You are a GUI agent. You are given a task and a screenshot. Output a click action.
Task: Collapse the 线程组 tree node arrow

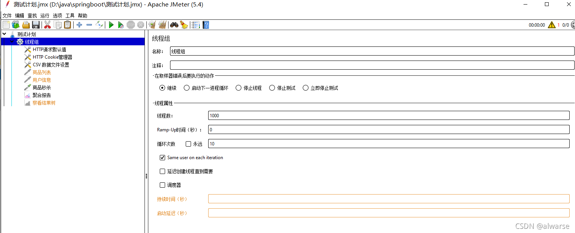click(12, 41)
